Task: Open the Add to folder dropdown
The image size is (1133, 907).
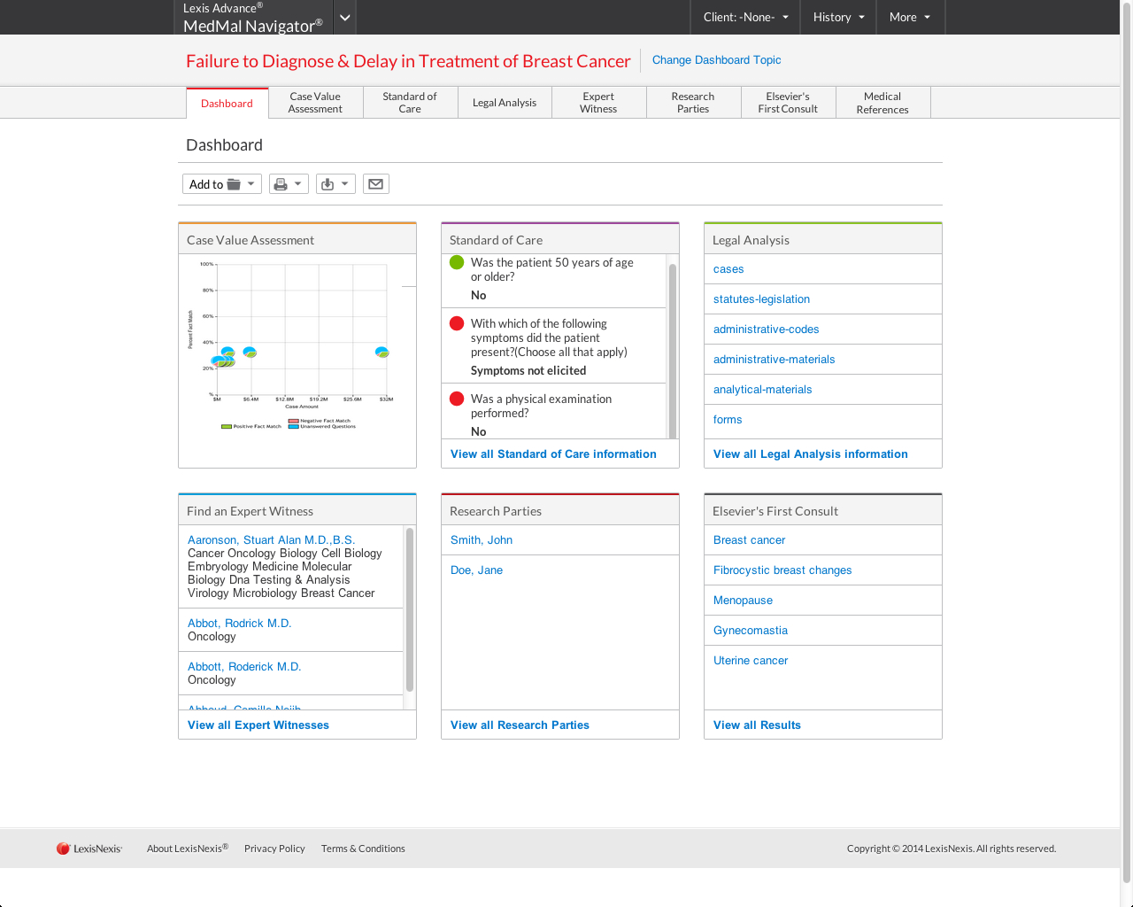Action: [x=222, y=184]
